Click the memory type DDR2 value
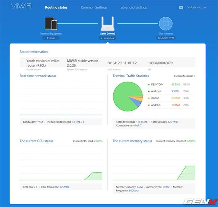 [166, 187]
